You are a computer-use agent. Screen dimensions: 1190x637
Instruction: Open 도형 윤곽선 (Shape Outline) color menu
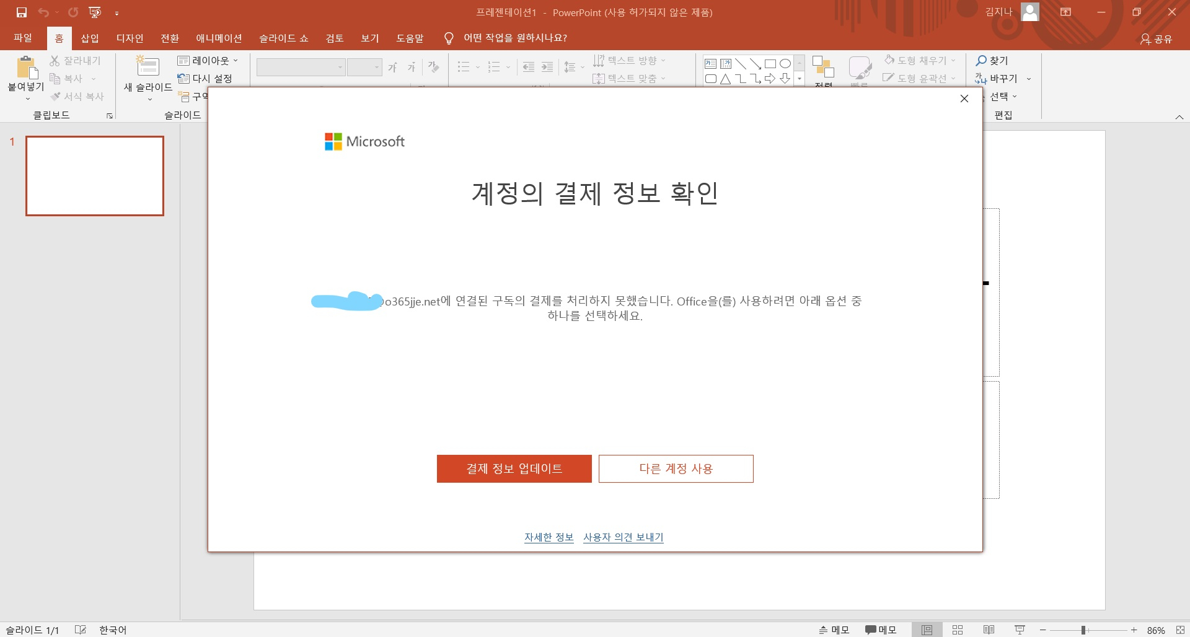920,79
